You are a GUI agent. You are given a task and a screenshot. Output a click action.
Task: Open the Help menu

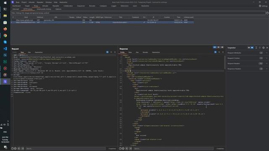coord(55,3)
